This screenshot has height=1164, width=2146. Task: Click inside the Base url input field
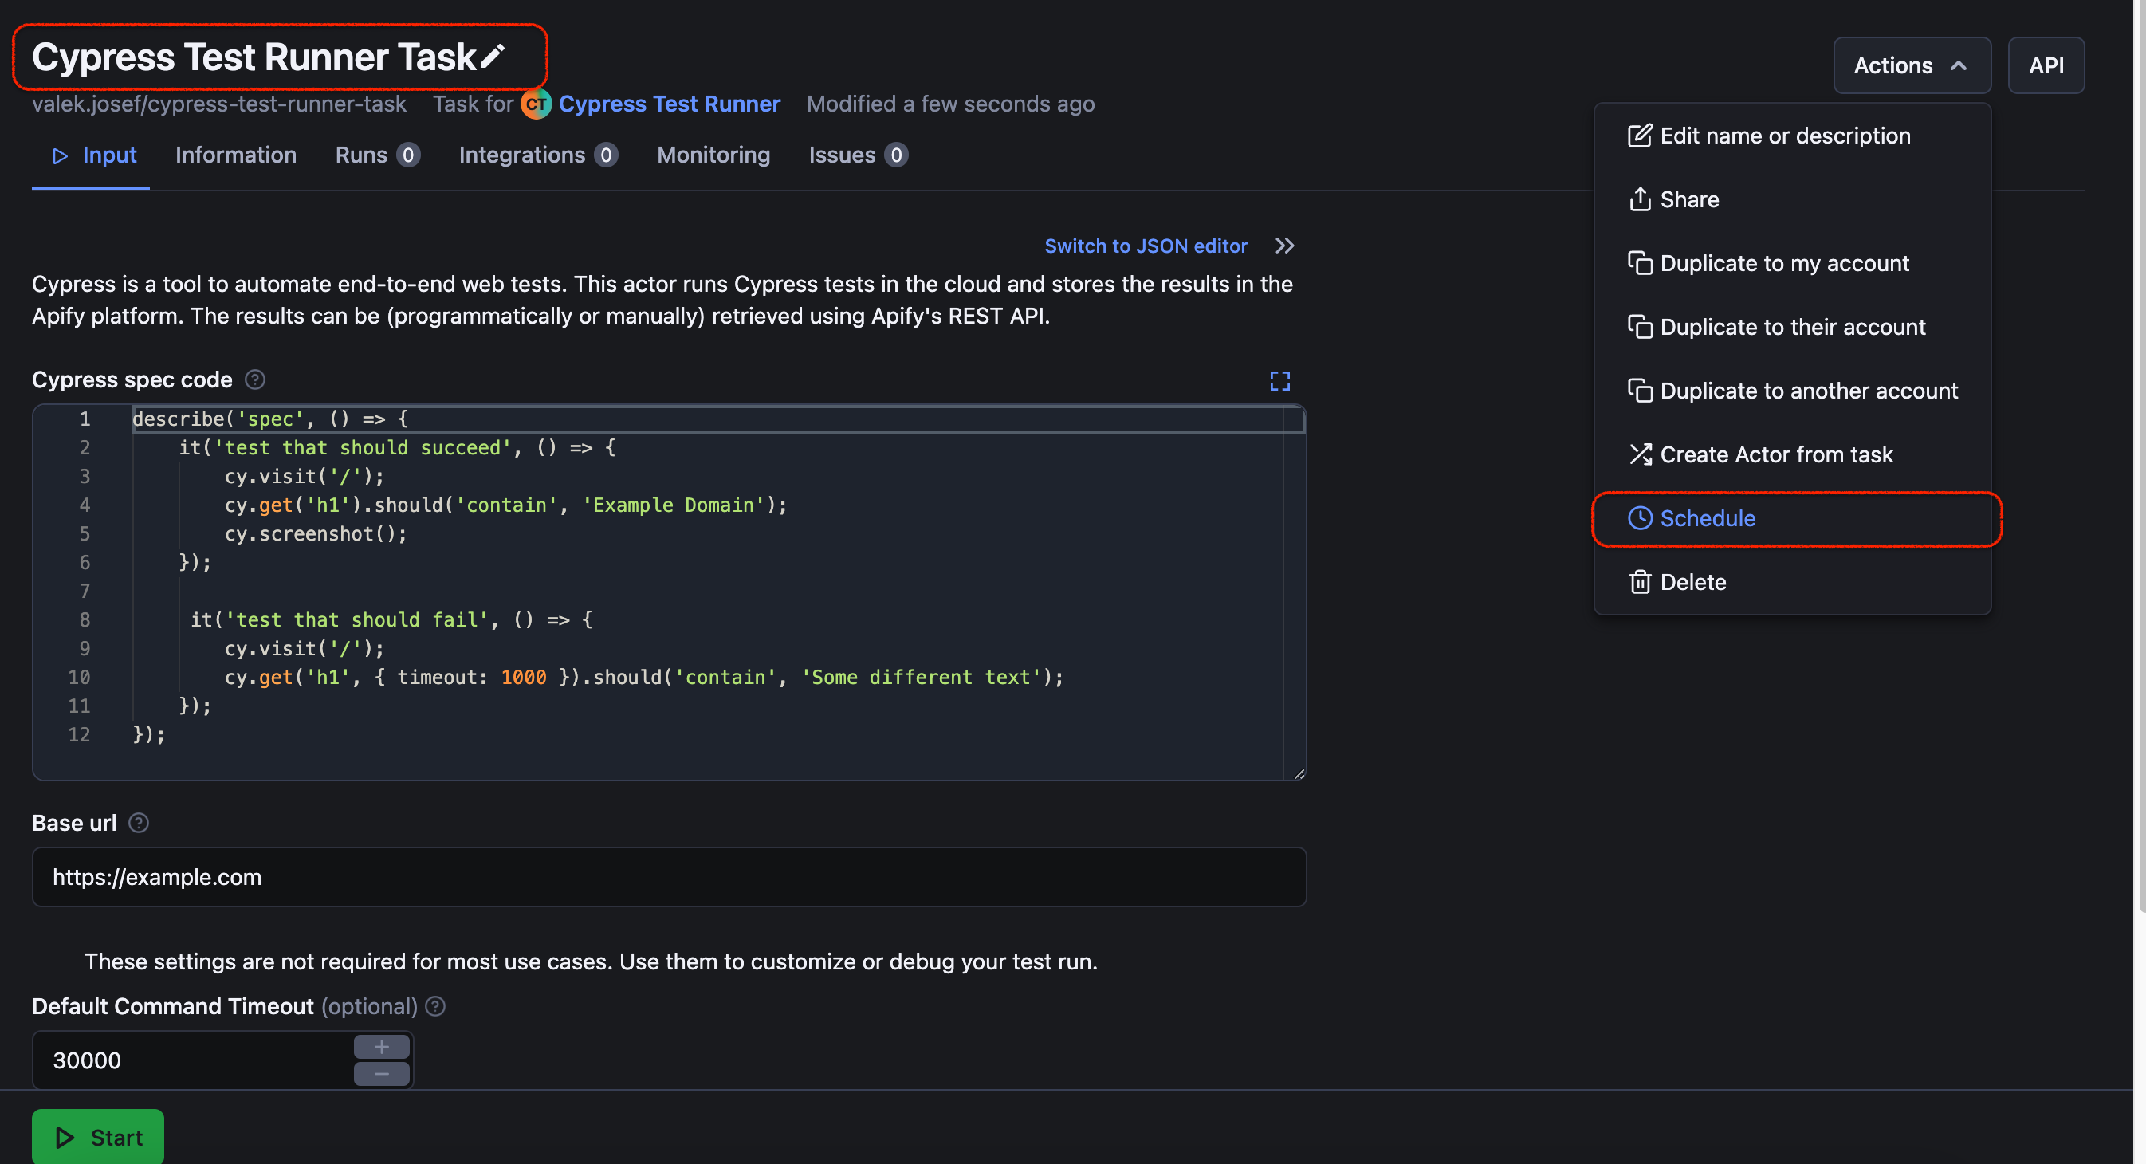pyautogui.click(x=666, y=876)
